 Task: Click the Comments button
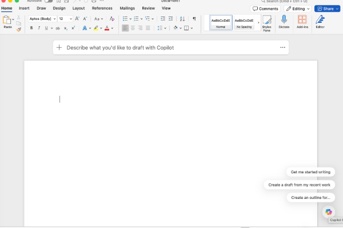pyautogui.click(x=265, y=9)
